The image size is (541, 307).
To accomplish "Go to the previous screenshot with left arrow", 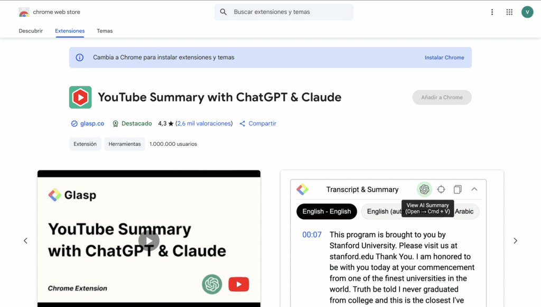I will pos(25,241).
